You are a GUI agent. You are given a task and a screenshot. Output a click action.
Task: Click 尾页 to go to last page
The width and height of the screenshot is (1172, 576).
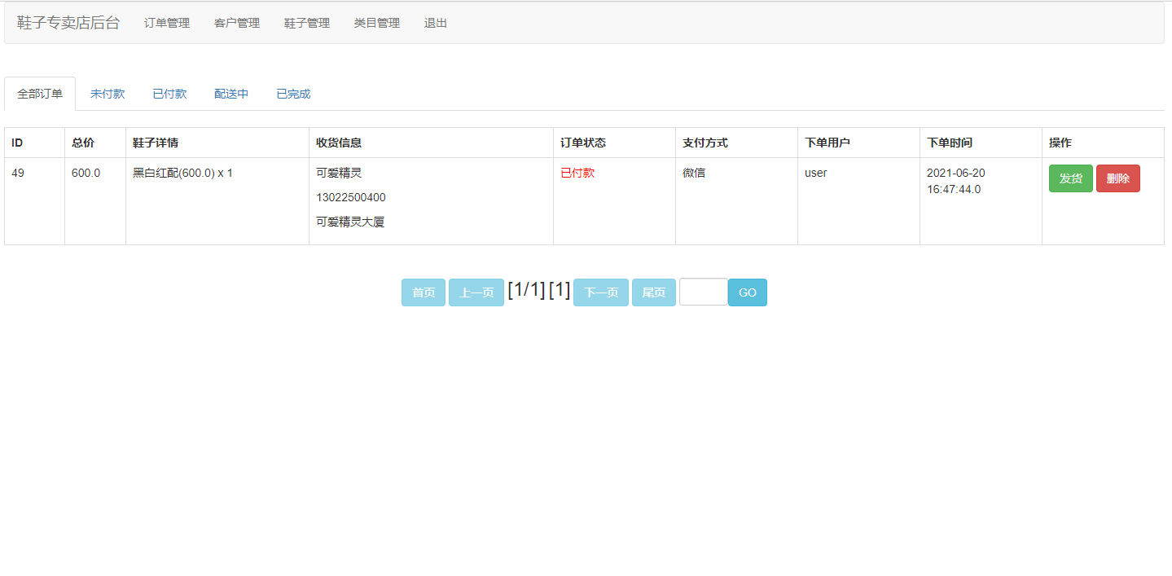653,292
